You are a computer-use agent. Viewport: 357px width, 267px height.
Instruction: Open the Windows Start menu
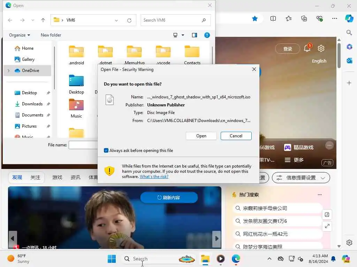[x=112, y=259]
